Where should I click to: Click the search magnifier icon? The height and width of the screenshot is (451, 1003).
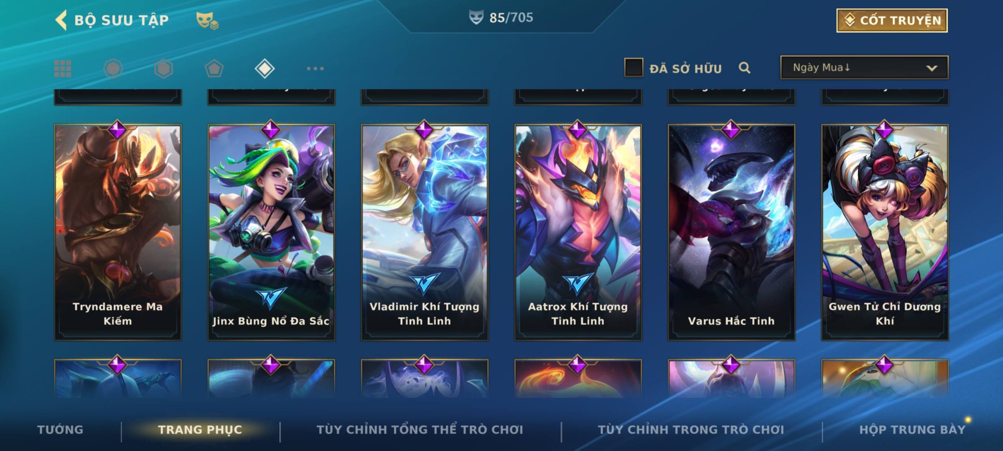[x=744, y=68]
